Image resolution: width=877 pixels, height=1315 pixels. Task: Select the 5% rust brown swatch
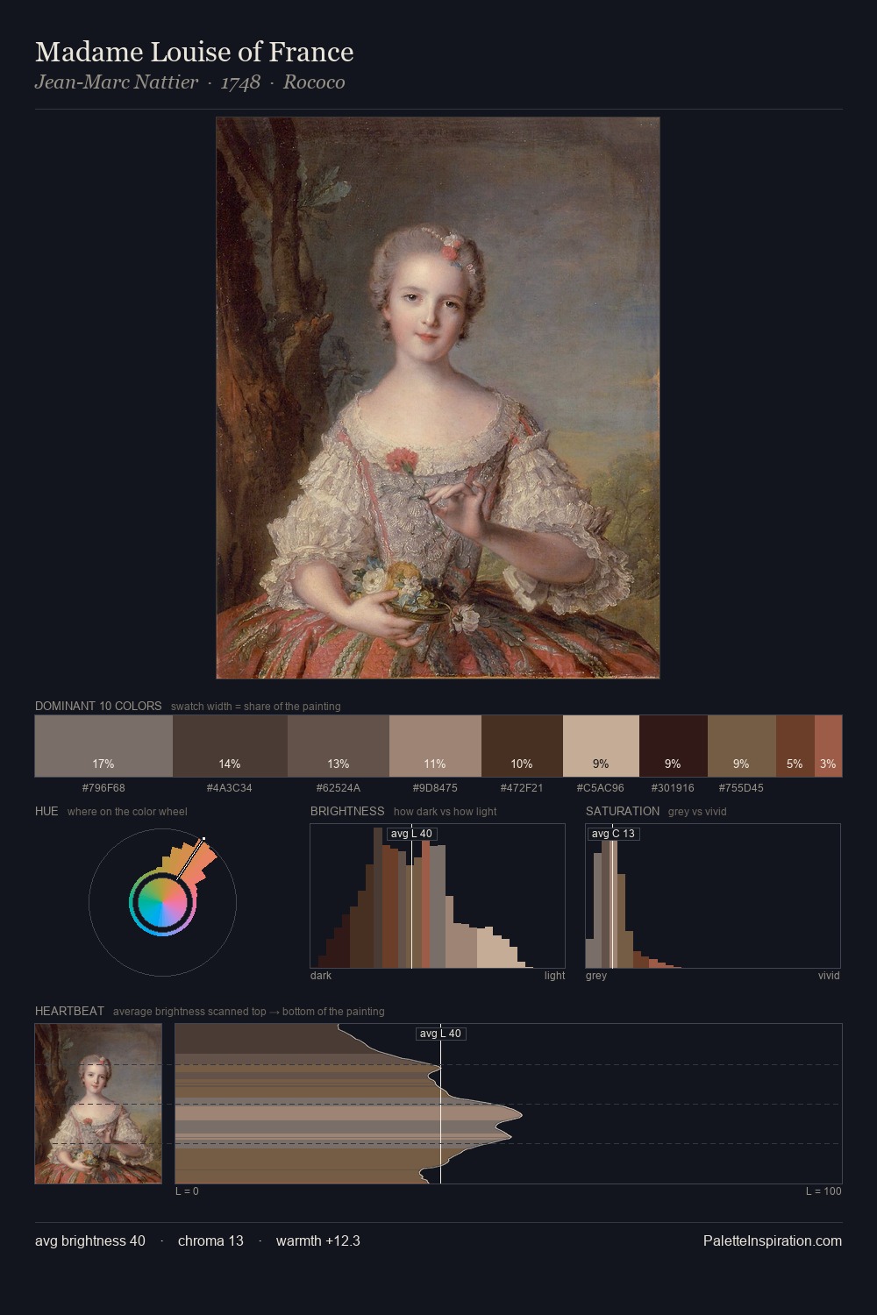(795, 746)
